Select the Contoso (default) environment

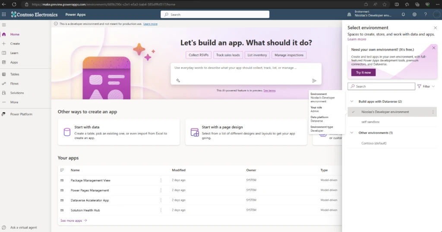pyautogui.click(x=374, y=143)
